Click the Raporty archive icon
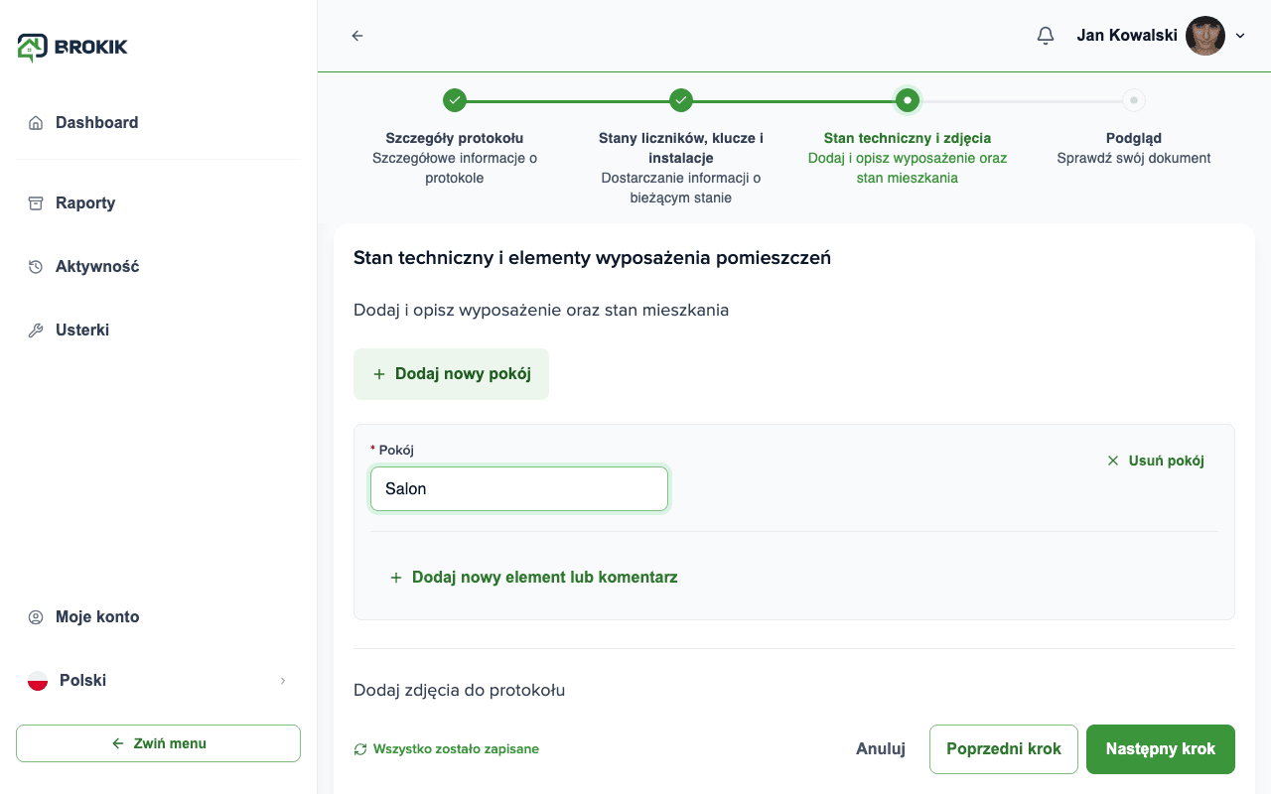 pos(36,203)
